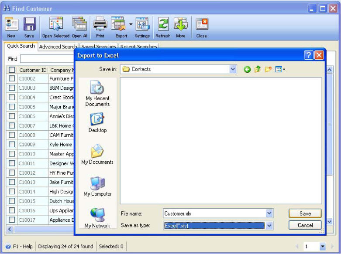Image resolution: width=341 pixels, height=254 pixels.
Task: Click the F1 - Help status bar icon
Action: [x=8, y=247]
